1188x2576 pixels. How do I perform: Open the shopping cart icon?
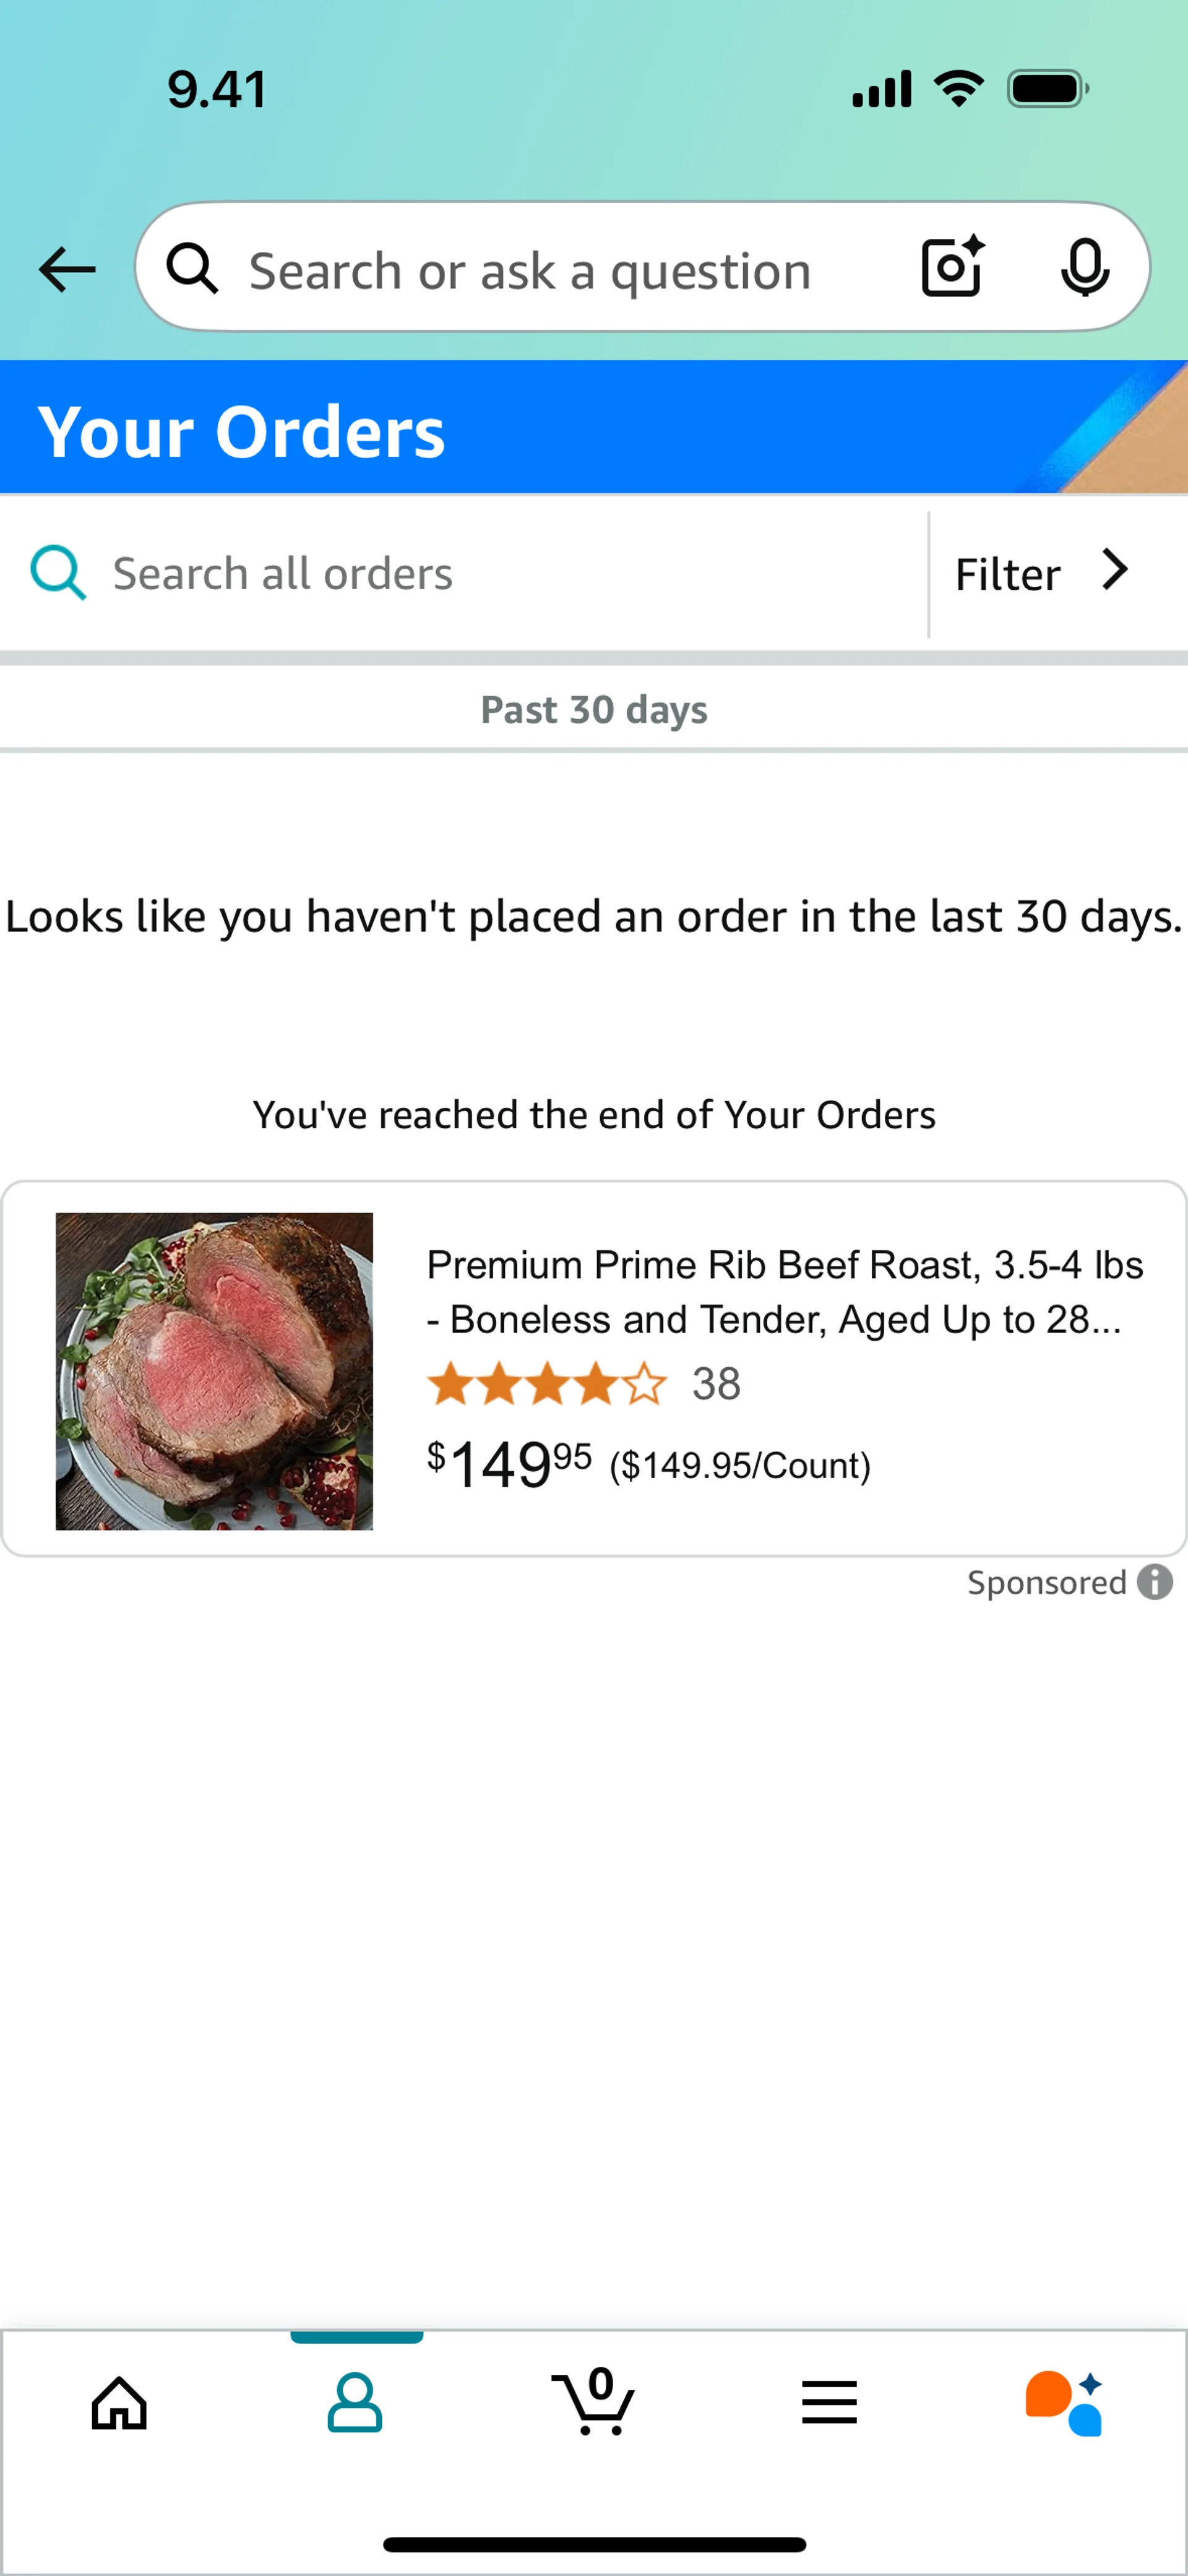[594, 2401]
